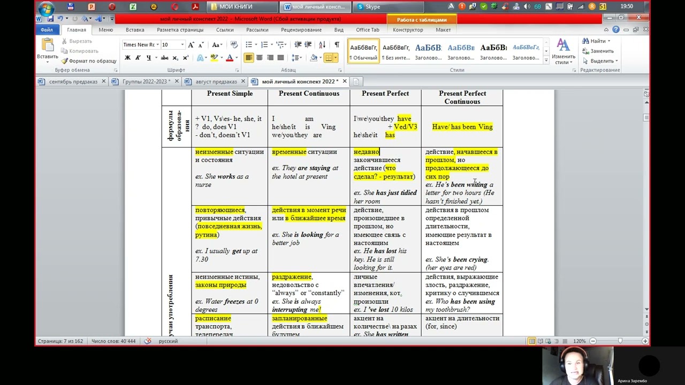The width and height of the screenshot is (685, 385).
Task: Click the font color A button
Action: pos(229,58)
